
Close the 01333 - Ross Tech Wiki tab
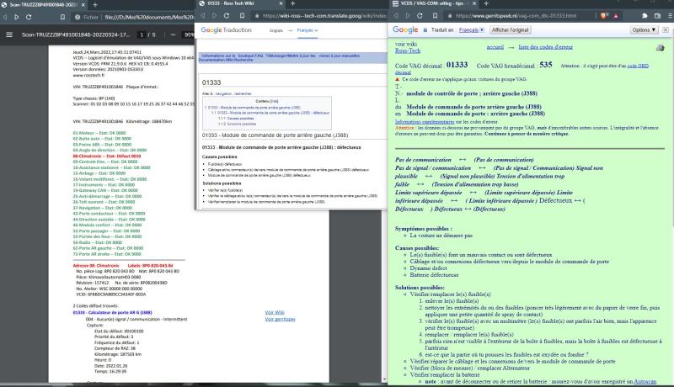point(281,3)
